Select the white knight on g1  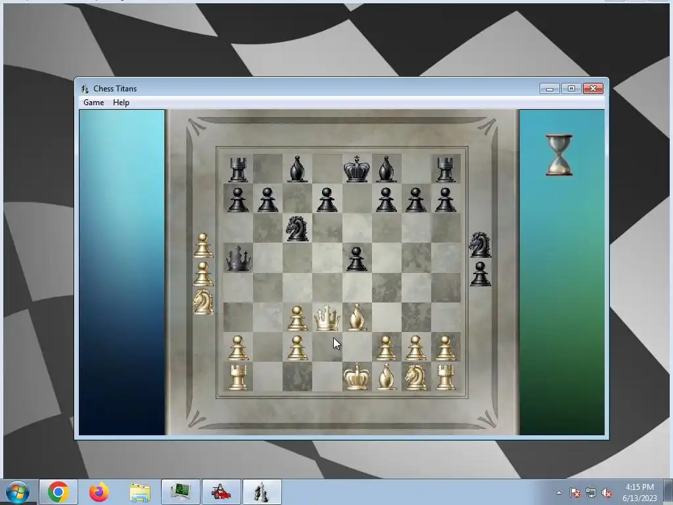[416, 377]
